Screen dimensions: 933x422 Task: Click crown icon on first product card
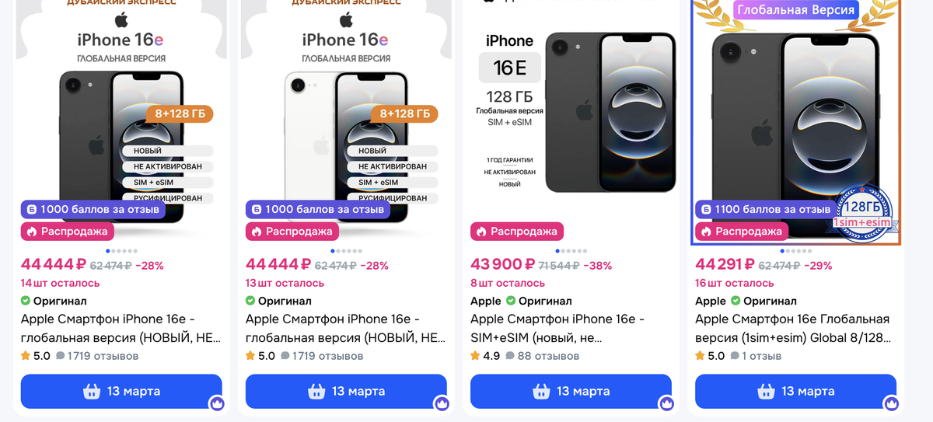click(217, 403)
